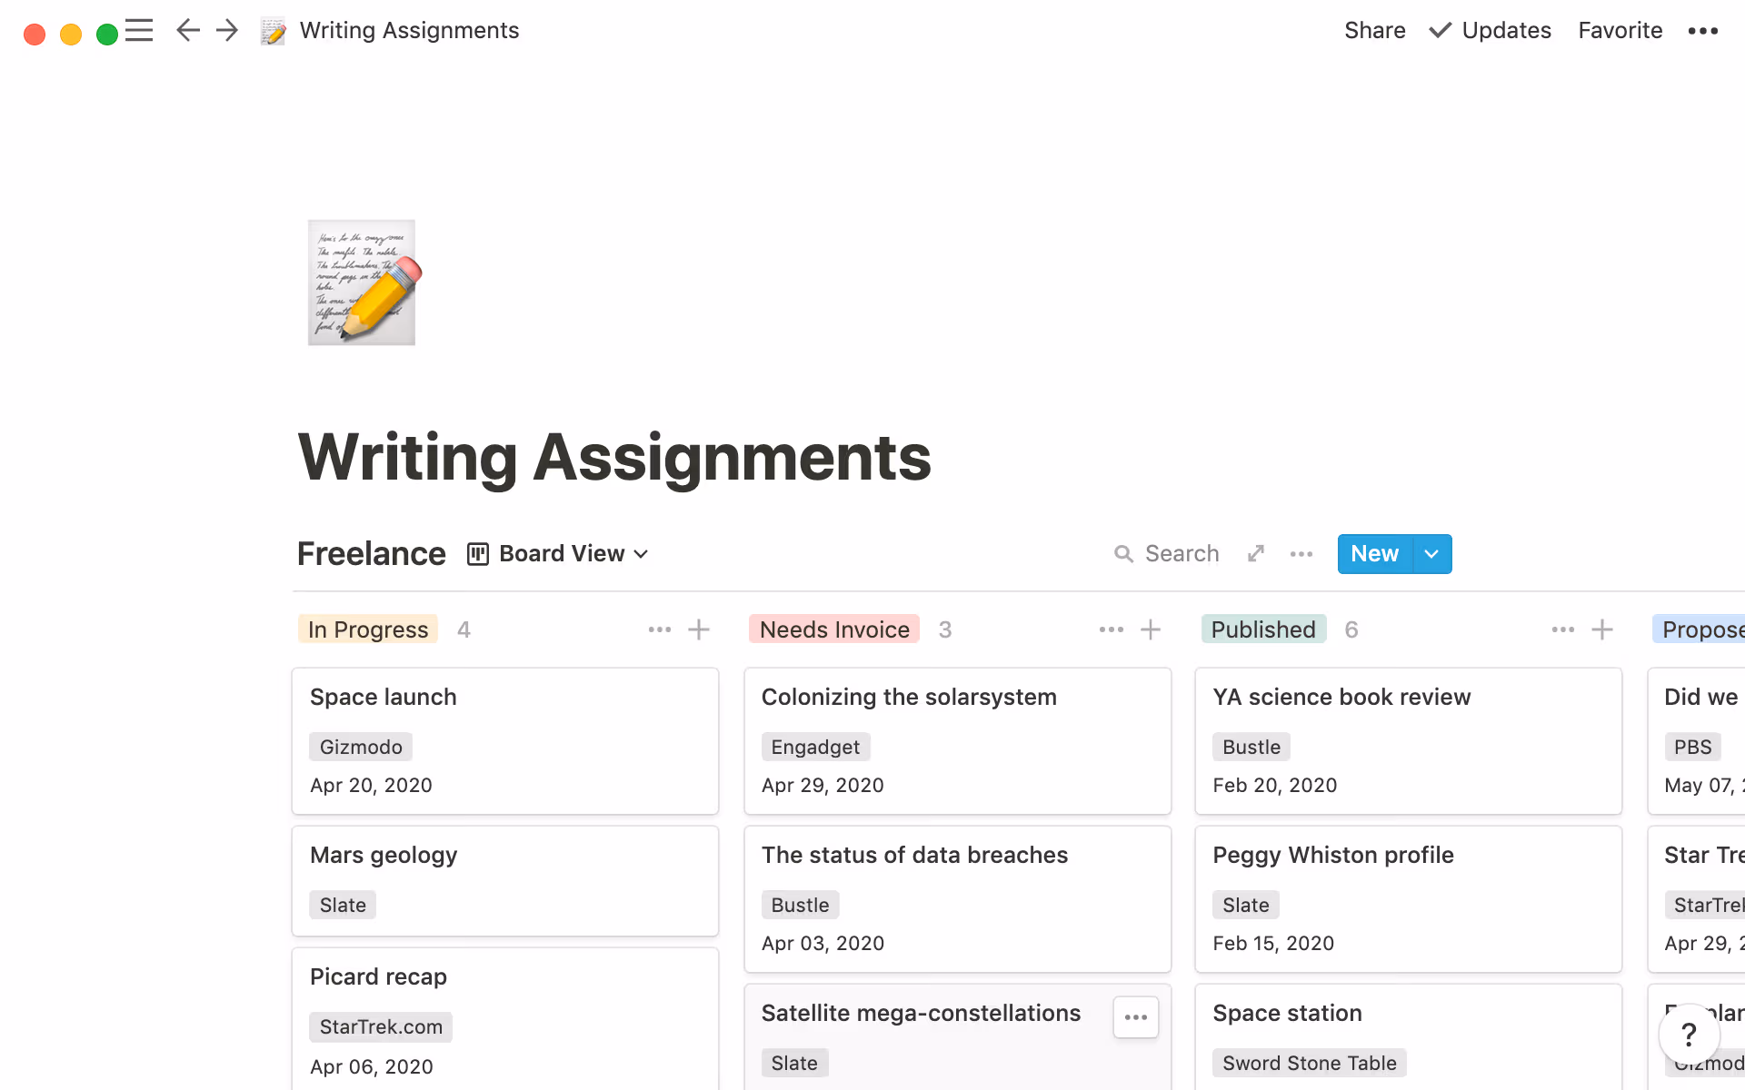Open search for the Freelance board
Viewport: 1745px width, 1090px height.
coord(1167,553)
